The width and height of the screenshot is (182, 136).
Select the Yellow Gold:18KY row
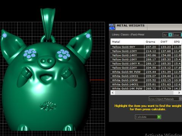pos(146,59)
